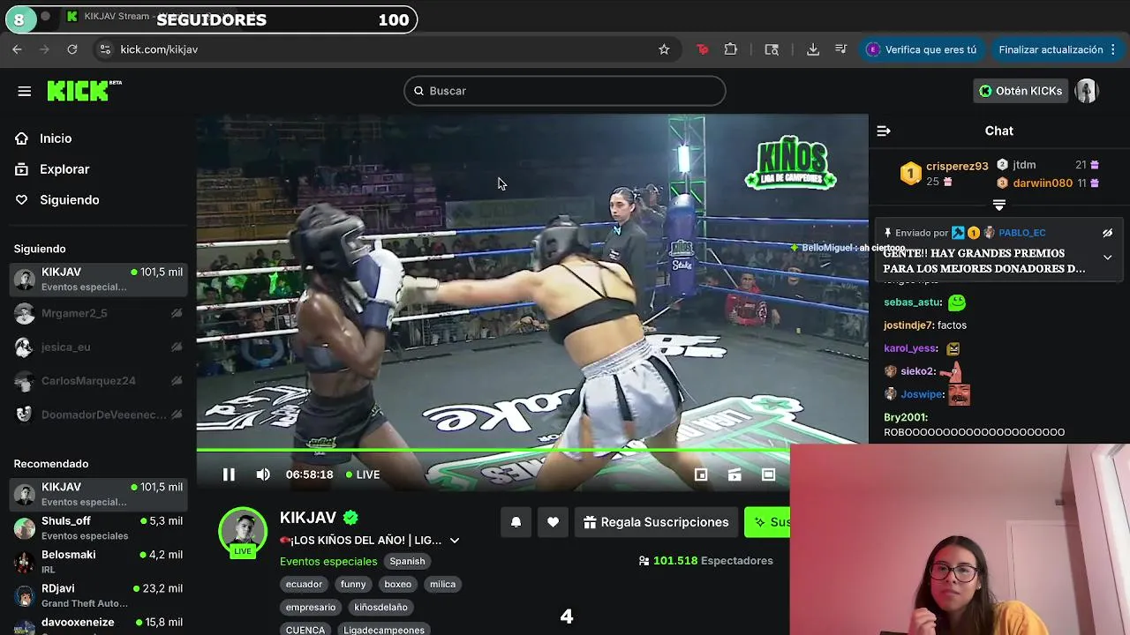This screenshot has width=1130, height=635.
Task: Open Siguiendo in the sidebar
Action: coord(70,200)
